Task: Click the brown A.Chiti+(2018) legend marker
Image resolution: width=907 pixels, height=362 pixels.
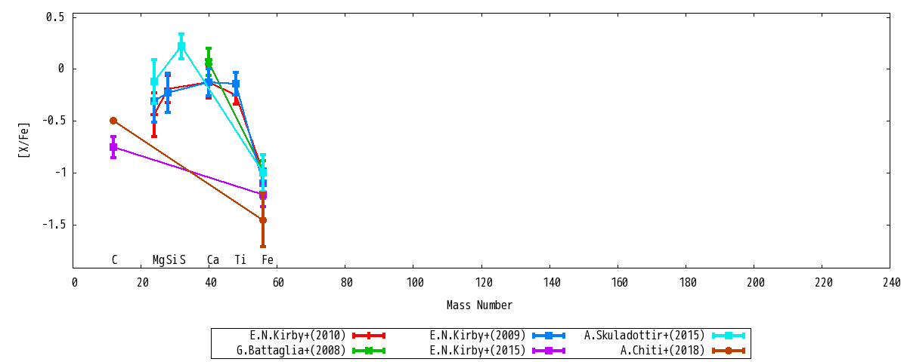Action: click(x=729, y=351)
